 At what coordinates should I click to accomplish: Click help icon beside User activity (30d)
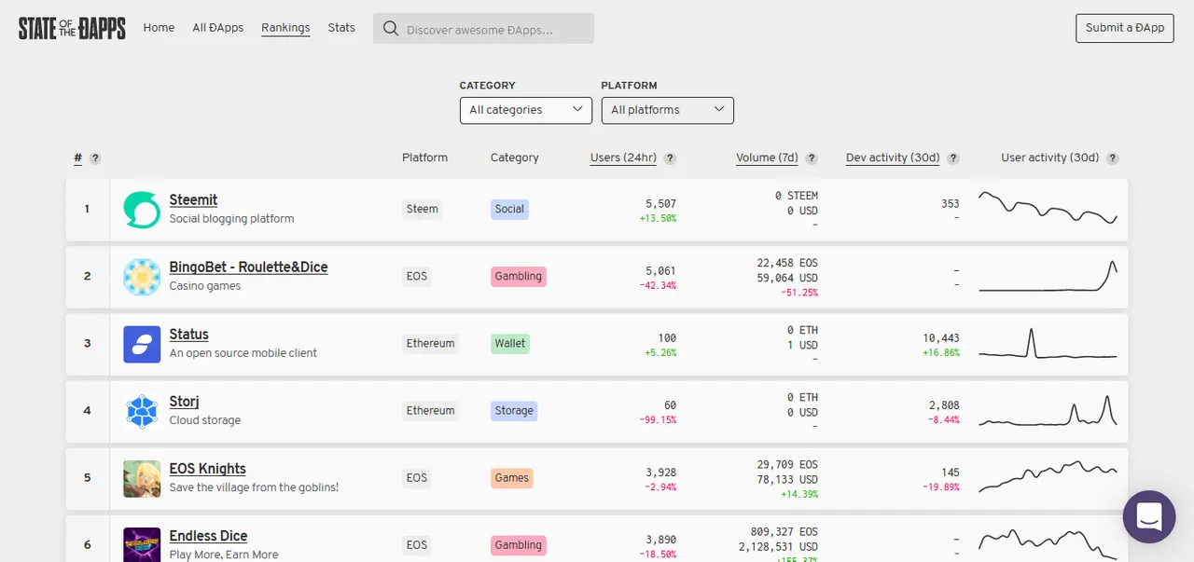pos(1112,158)
